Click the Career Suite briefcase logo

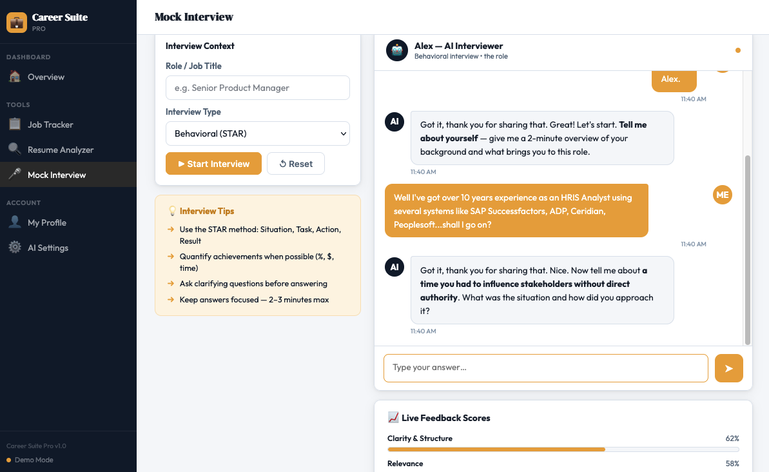coord(18,21)
